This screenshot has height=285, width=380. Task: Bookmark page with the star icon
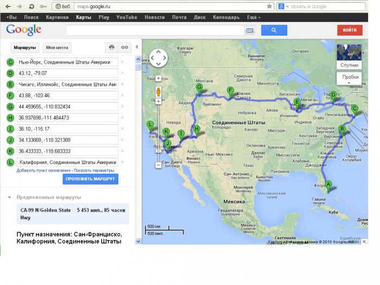pos(269,7)
